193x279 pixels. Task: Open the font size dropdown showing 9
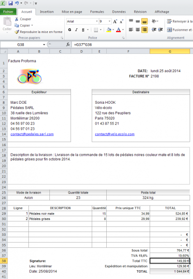pyautogui.click(x=110, y=21)
